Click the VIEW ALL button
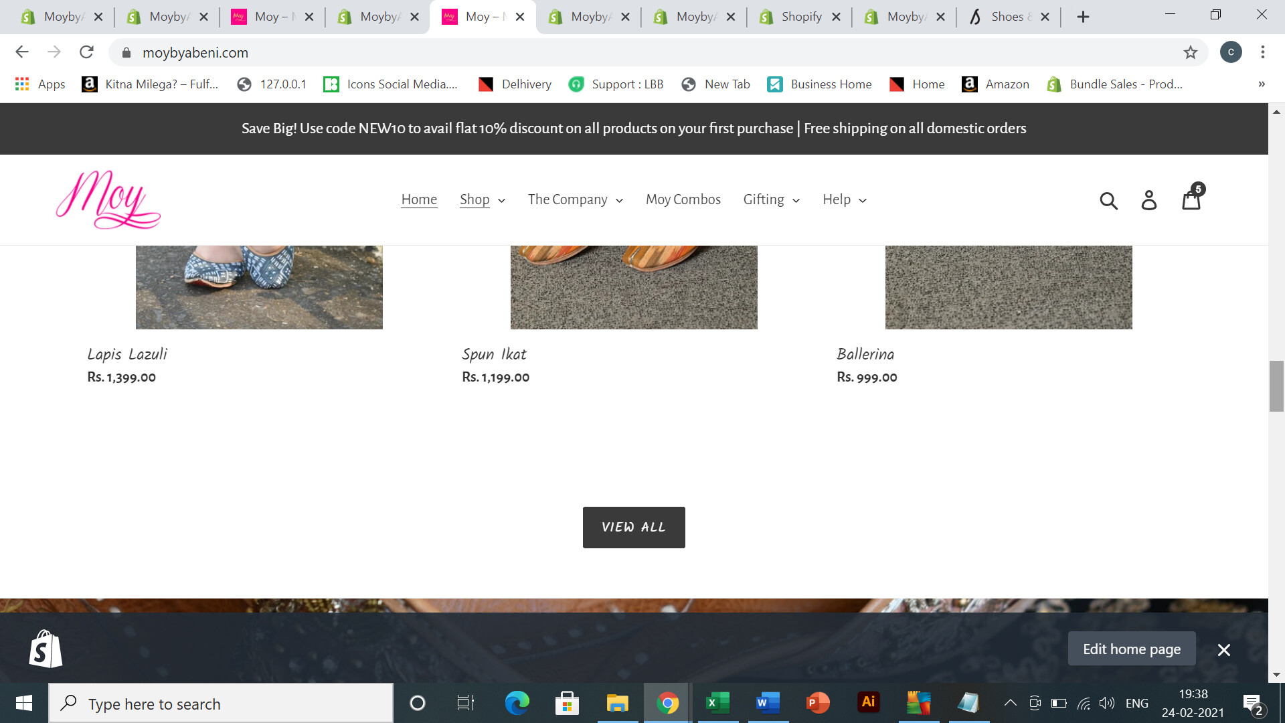This screenshot has height=723, width=1285. tap(633, 528)
